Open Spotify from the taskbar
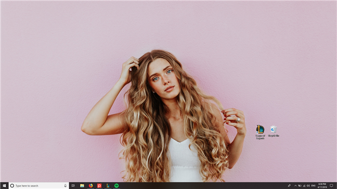Viewport: 337px width, 189px height. tap(116, 185)
